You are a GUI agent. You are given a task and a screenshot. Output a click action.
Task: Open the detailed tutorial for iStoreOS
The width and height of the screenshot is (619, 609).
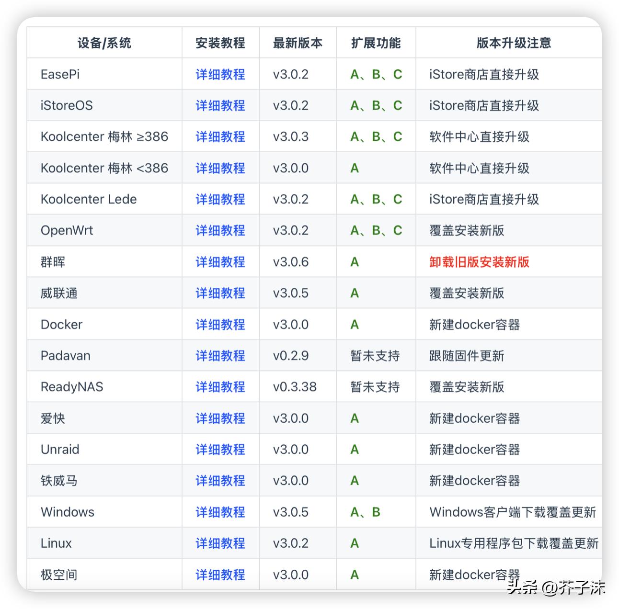point(220,105)
